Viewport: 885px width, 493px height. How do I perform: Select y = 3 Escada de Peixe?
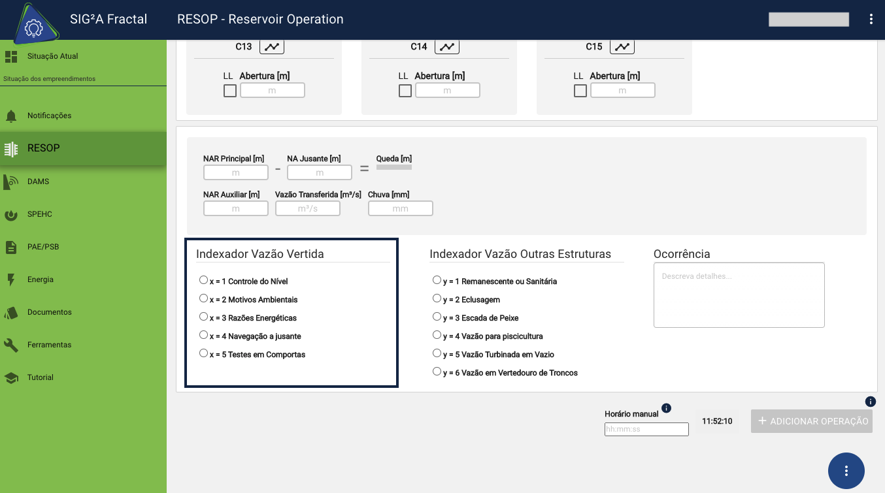(437, 317)
